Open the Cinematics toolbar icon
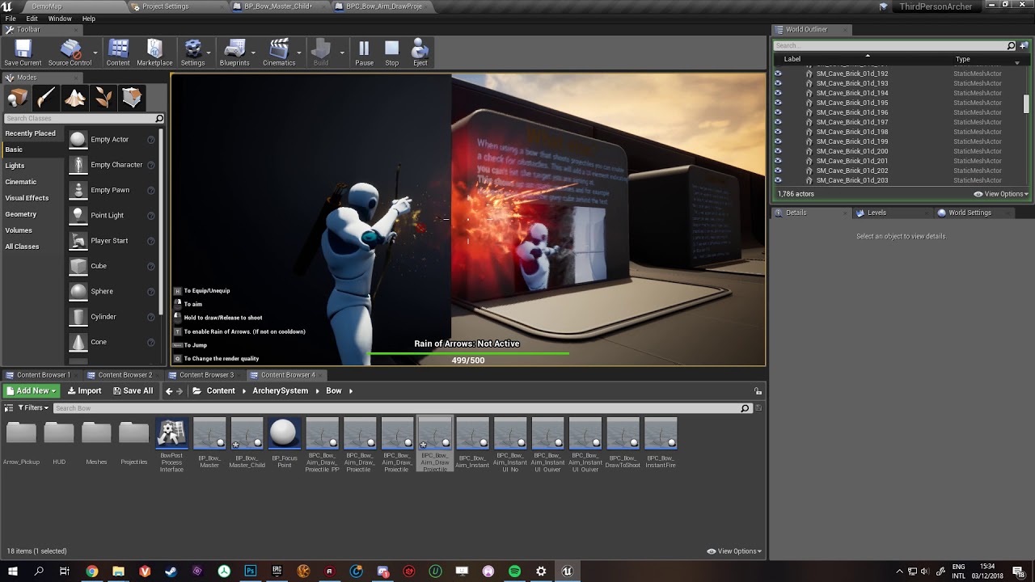The image size is (1035, 582). (x=279, y=53)
